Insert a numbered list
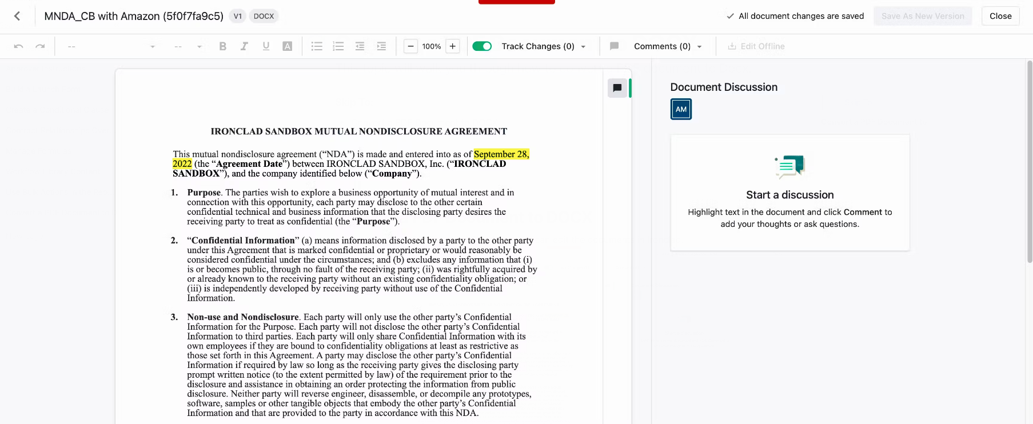 [338, 46]
